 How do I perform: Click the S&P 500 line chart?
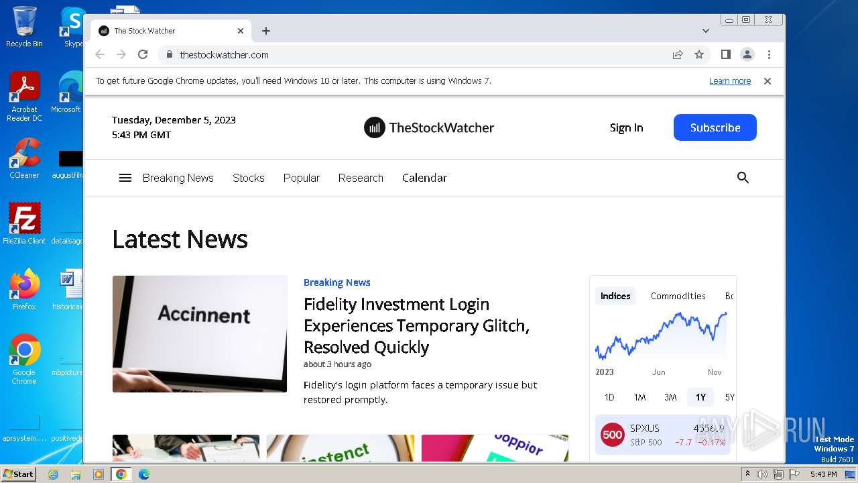pyautogui.click(x=661, y=335)
